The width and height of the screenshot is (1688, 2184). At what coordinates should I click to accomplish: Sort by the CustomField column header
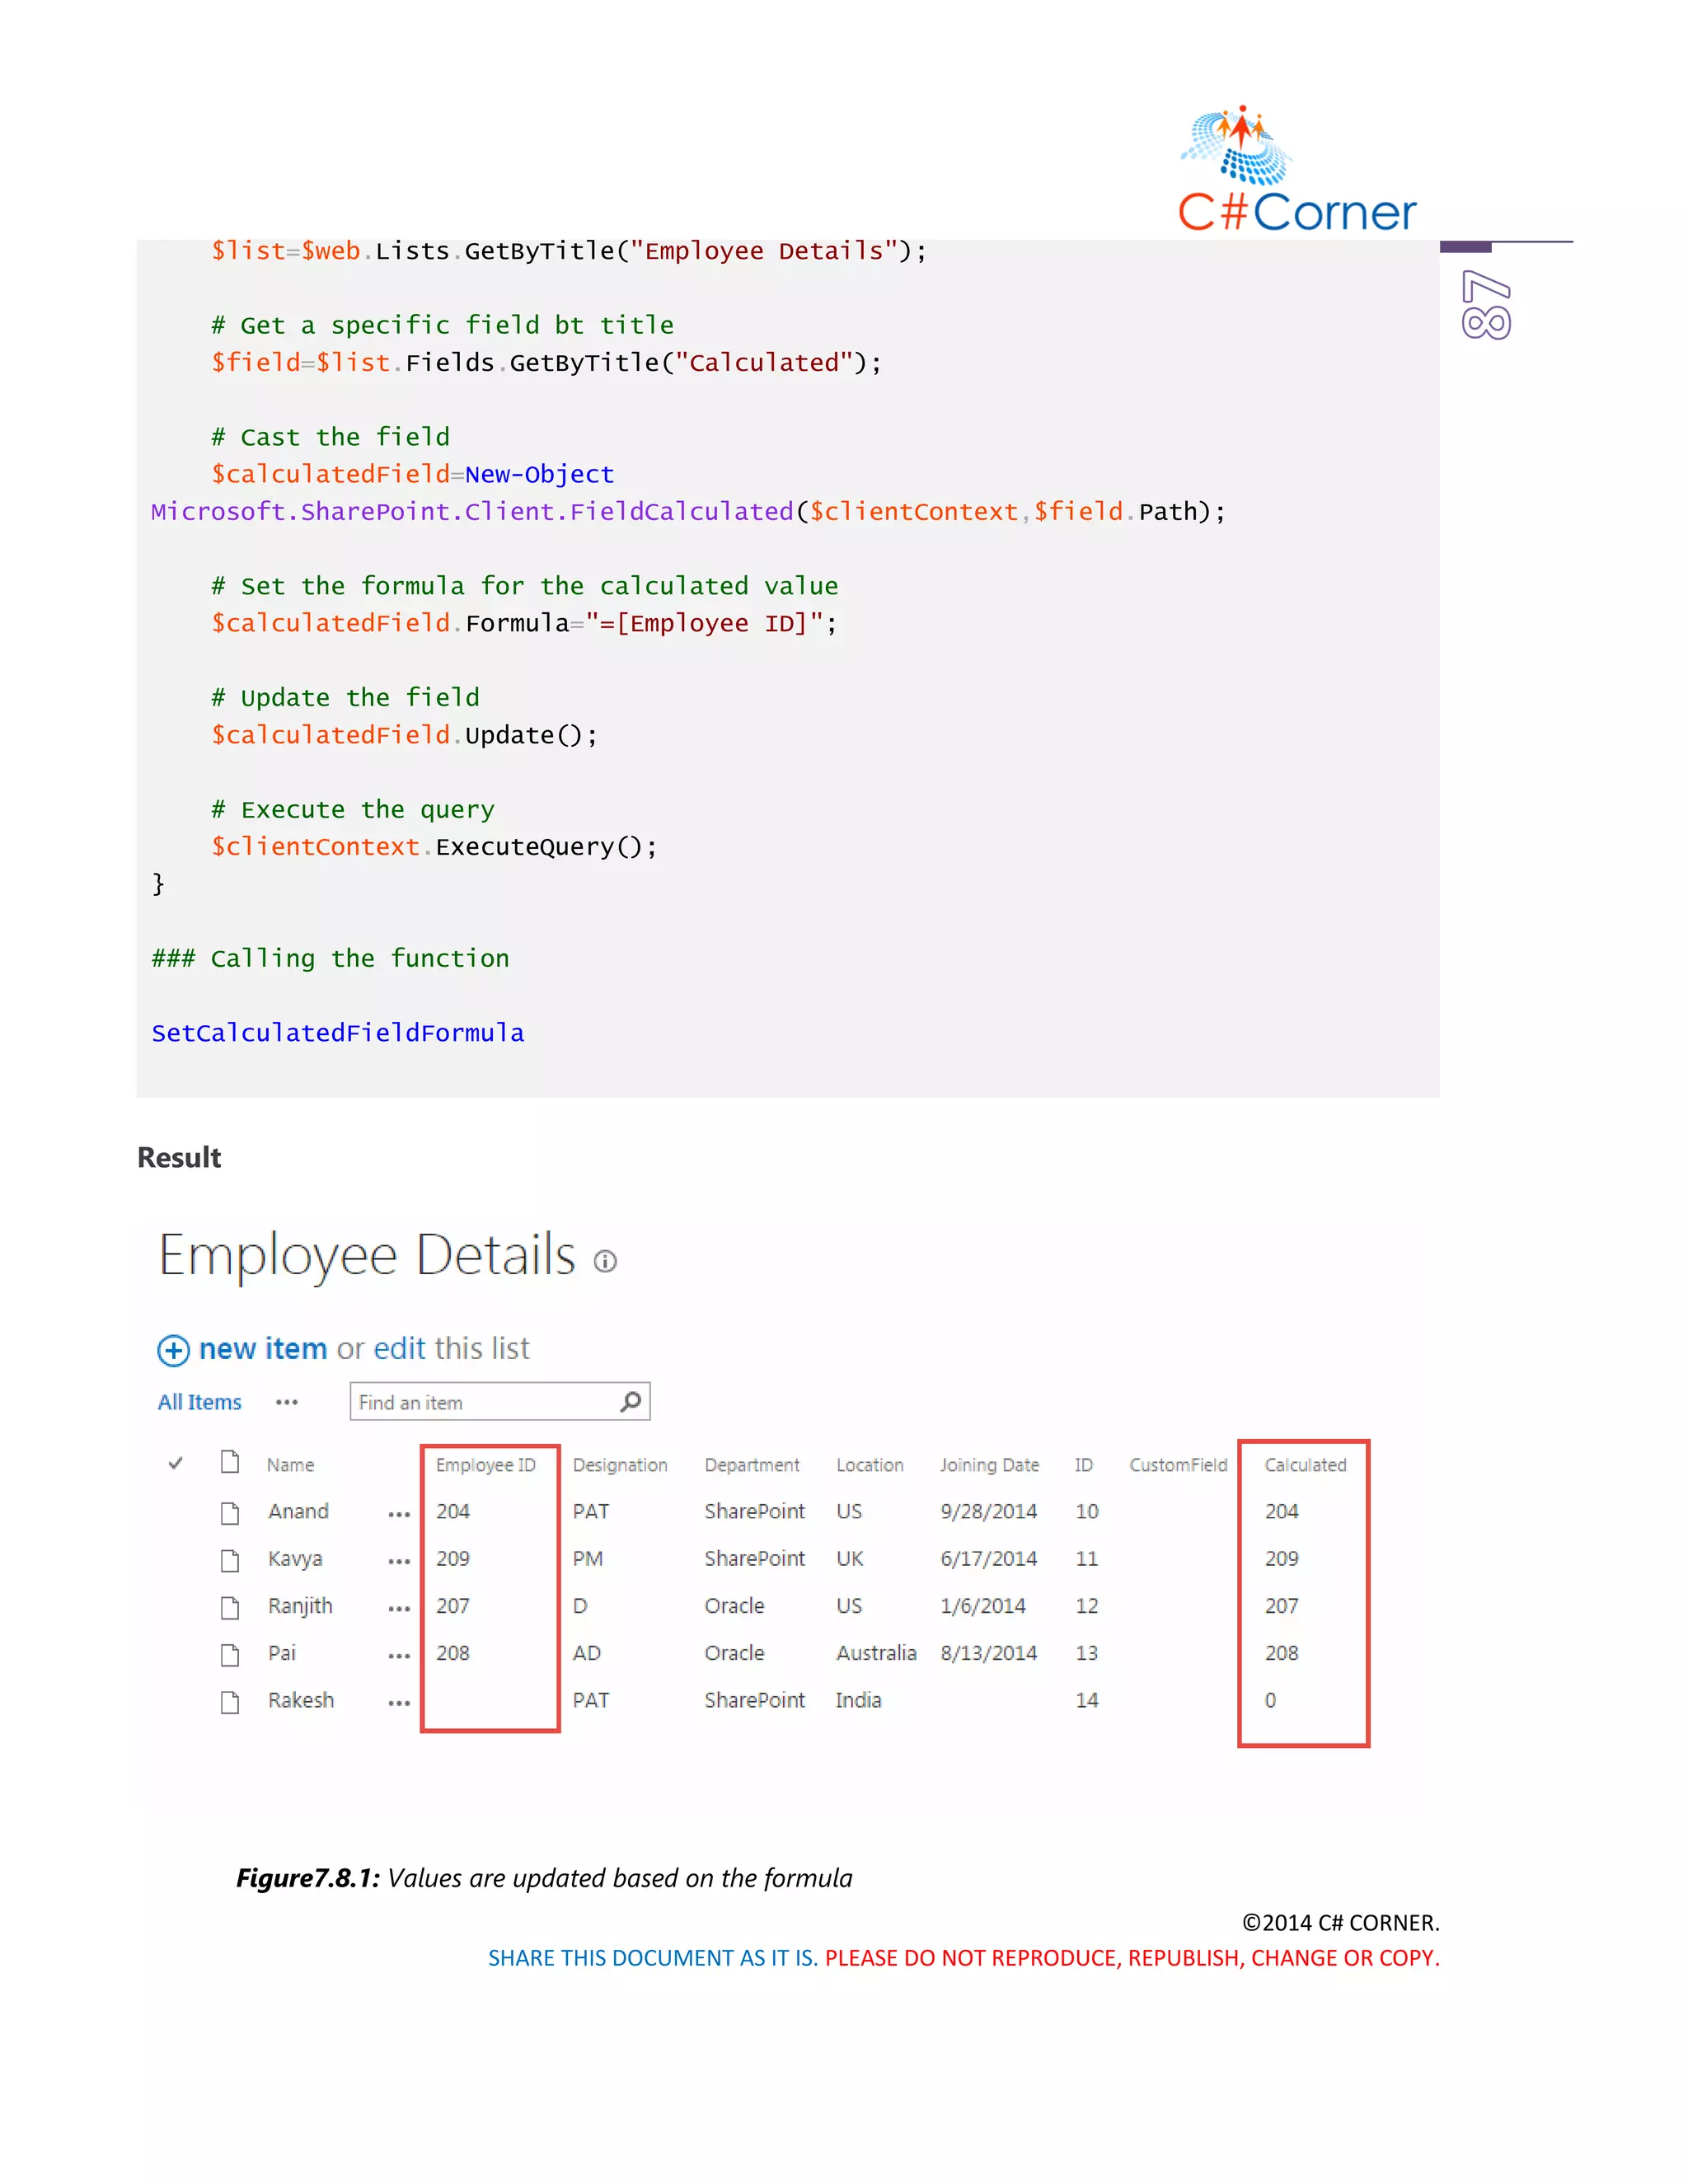1178,1464
